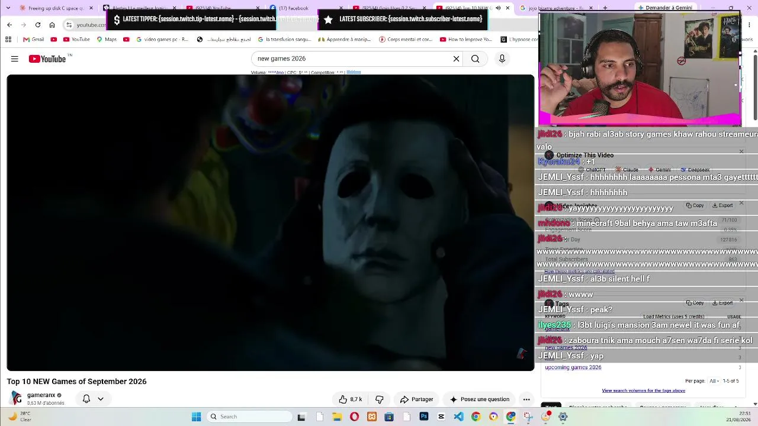758x426 pixels.
Task: Open CapCut from the taskbar
Action: [441, 417]
